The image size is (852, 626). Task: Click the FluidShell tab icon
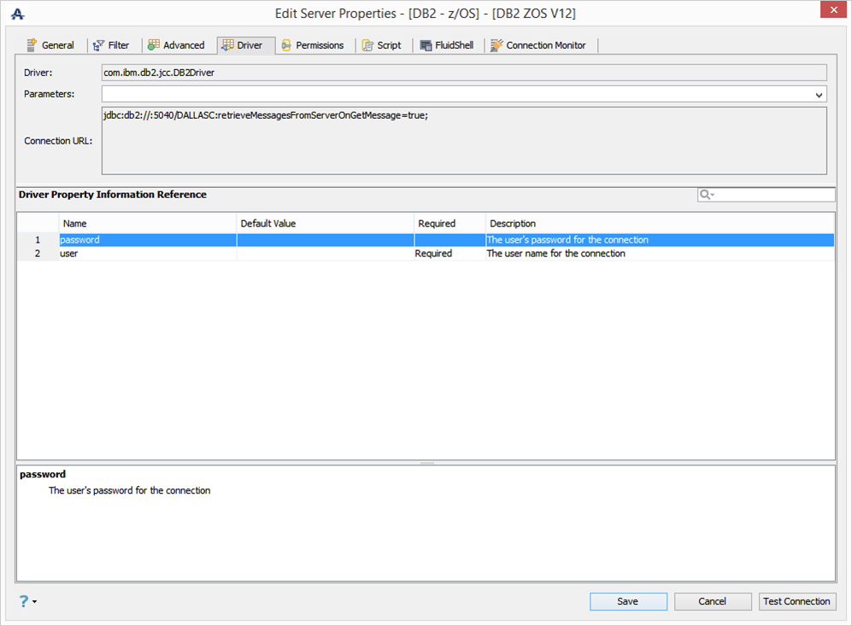click(426, 45)
